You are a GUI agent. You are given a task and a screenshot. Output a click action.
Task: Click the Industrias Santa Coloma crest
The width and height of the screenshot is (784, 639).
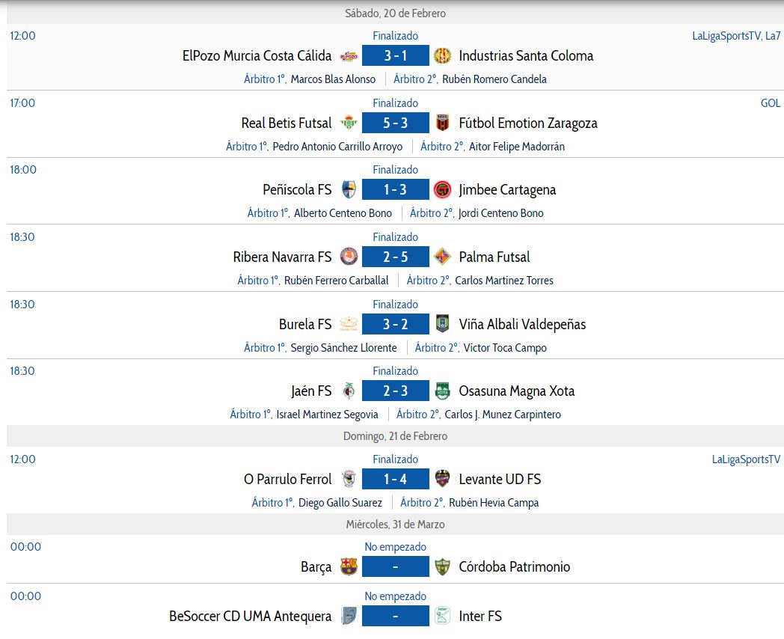(x=442, y=56)
